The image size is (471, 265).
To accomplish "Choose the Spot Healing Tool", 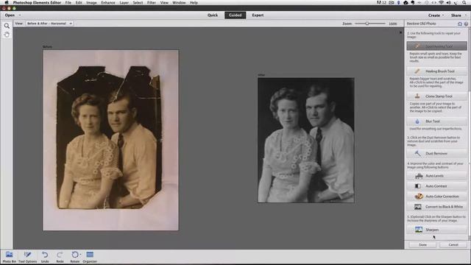I will pos(436,46).
